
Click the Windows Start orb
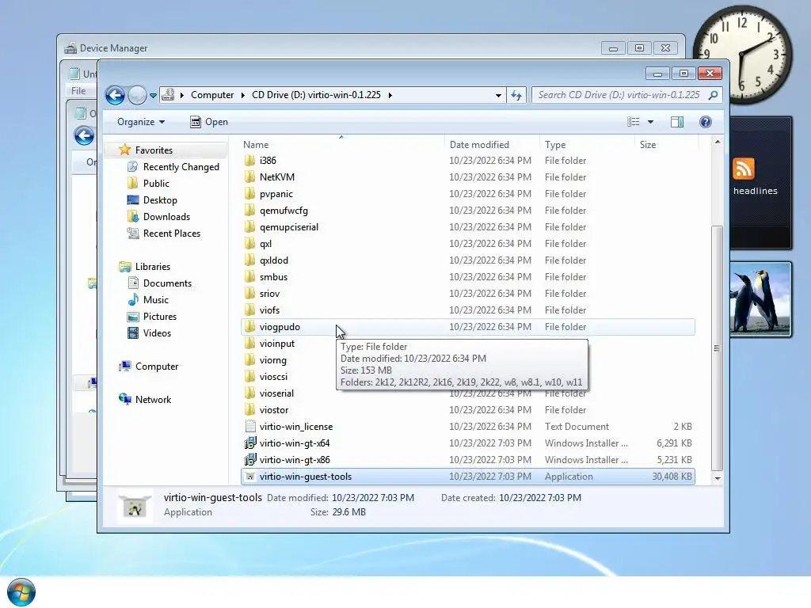pyautogui.click(x=21, y=592)
